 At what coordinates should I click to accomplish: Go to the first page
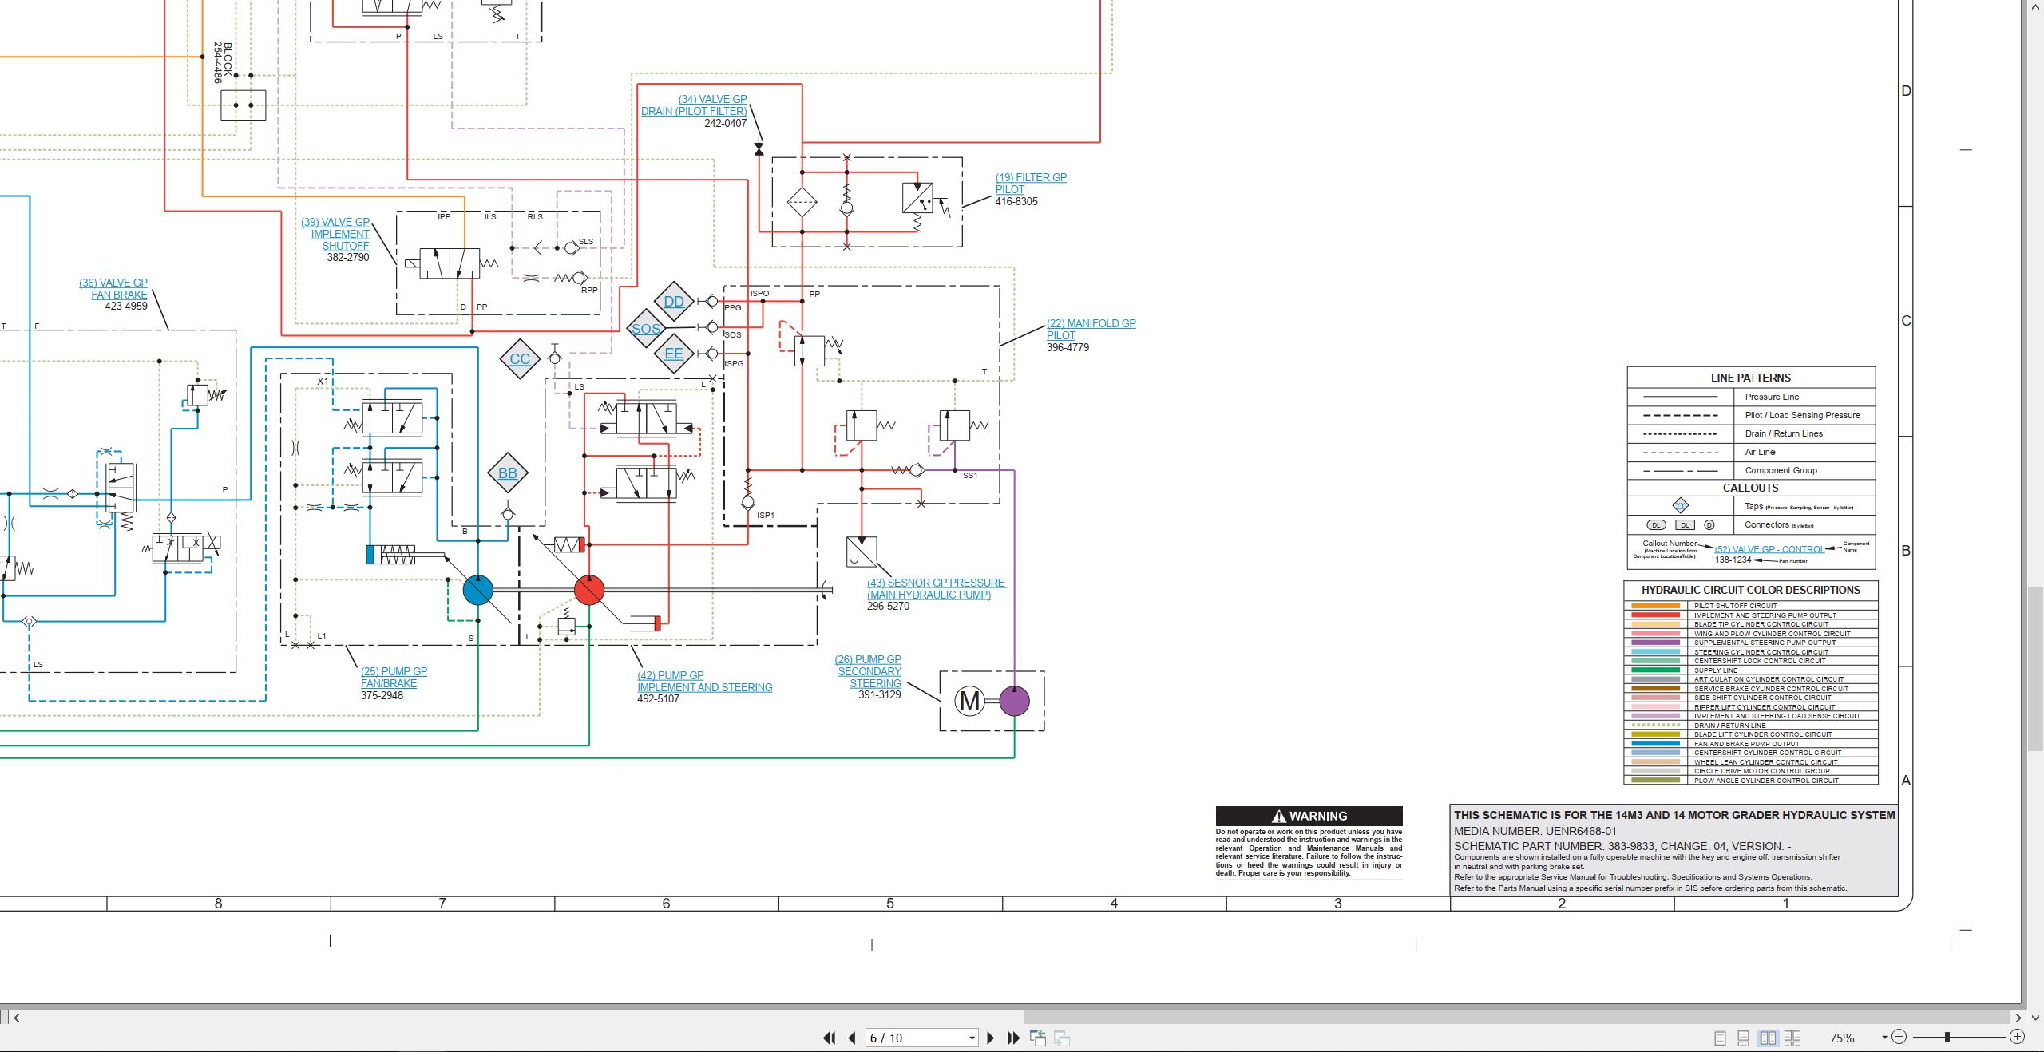click(x=829, y=1038)
